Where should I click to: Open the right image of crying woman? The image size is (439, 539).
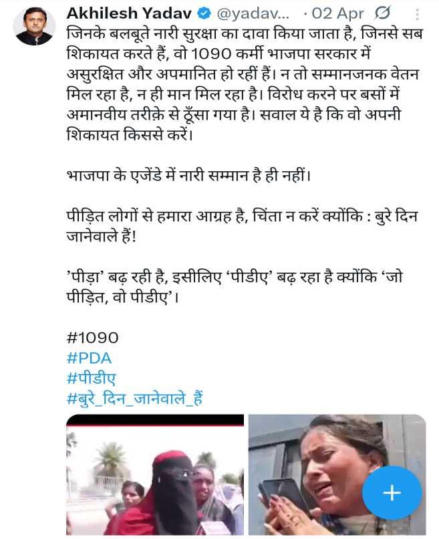point(337,475)
